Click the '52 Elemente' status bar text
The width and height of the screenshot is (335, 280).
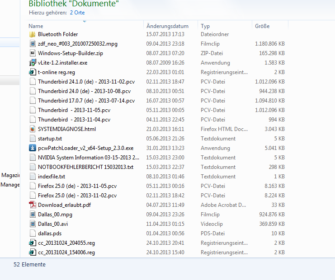click(29, 265)
